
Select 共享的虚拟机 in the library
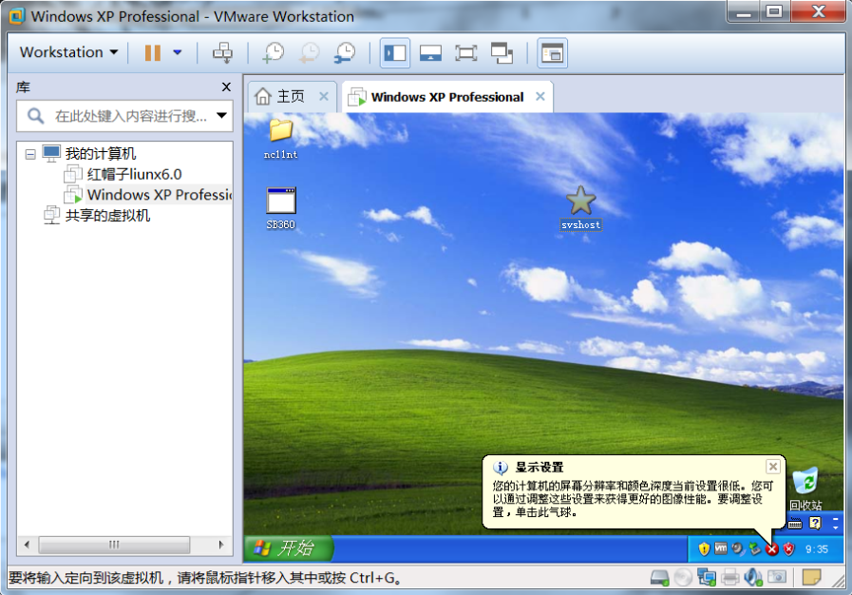(107, 216)
